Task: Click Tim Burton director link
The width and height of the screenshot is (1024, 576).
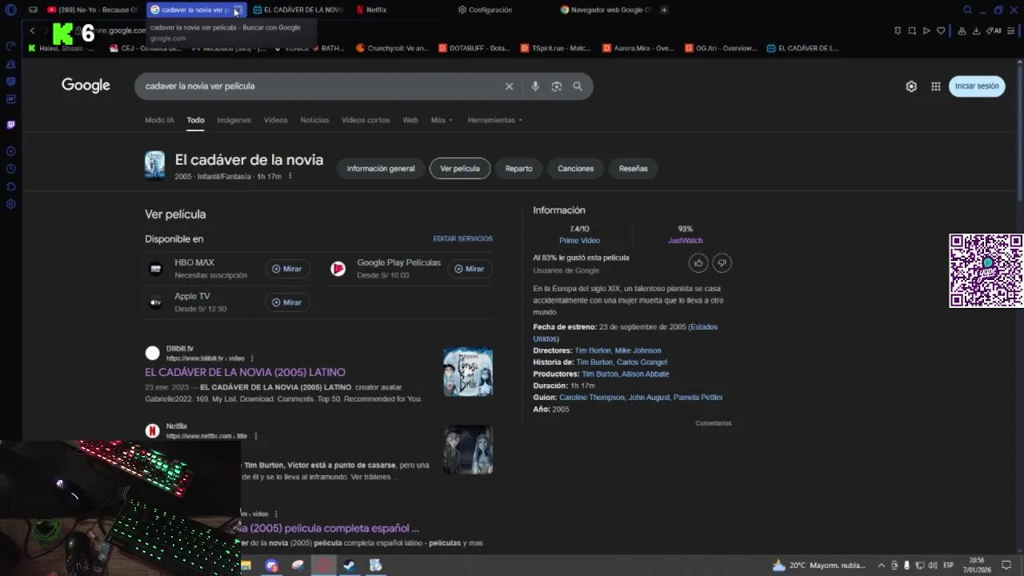Action: pyautogui.click(x=593, y=350)
